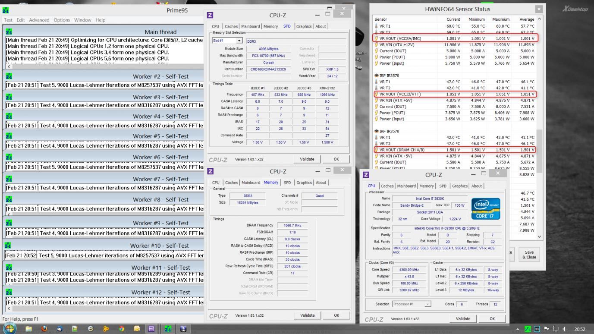Viewport: 594px width, 334px height.
Task: Switch to Prime95 via taskbar button
Action: coord(168,329)
